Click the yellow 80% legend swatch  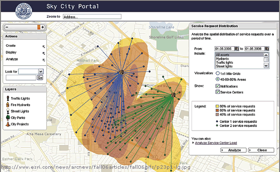217,106
